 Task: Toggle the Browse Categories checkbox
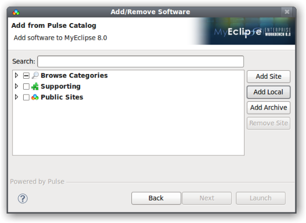pyautogui.click(x=26, y=76)
